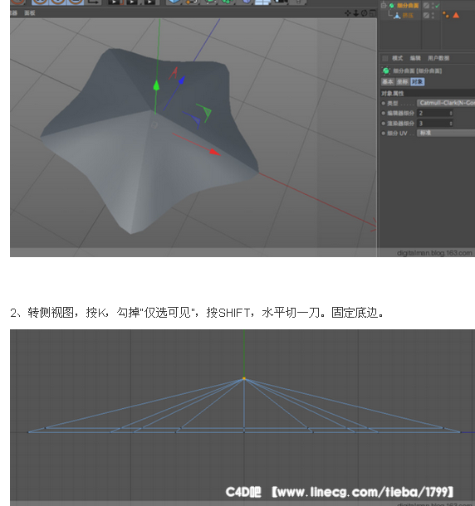Viewport: 475px width, 506px height.
Task: Click the 细分曲面 [细分曲面] attribute title
Action: [417, 71]
